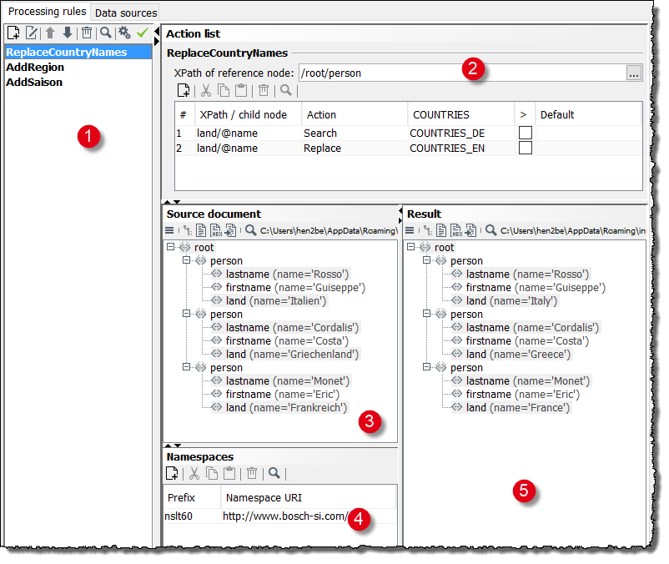Move selected rule up
This screenshot has height=564, width=669.
click(51, 32)
